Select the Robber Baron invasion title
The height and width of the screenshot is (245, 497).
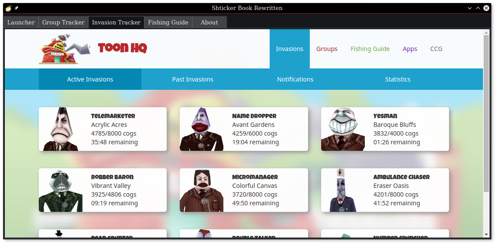click(112, 177)
